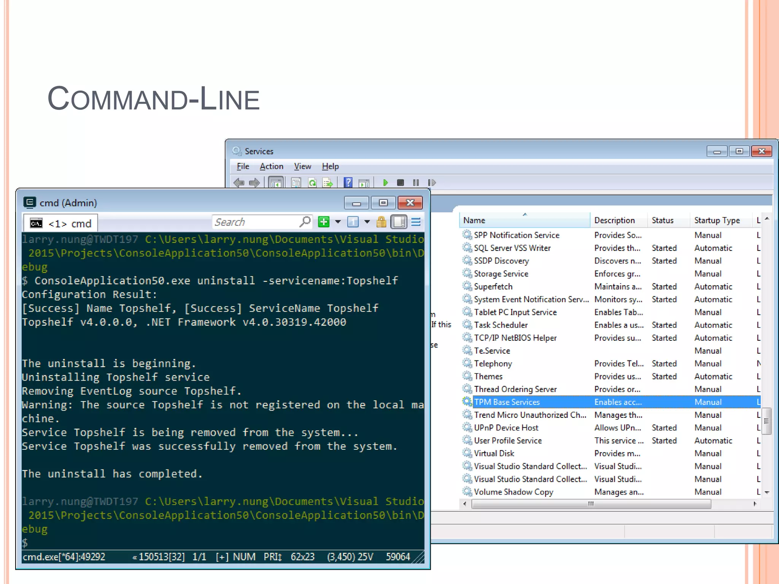The width and height of the screenshot is (779, 584).
Task: Select the User Profile Service row
Action: 610,441
